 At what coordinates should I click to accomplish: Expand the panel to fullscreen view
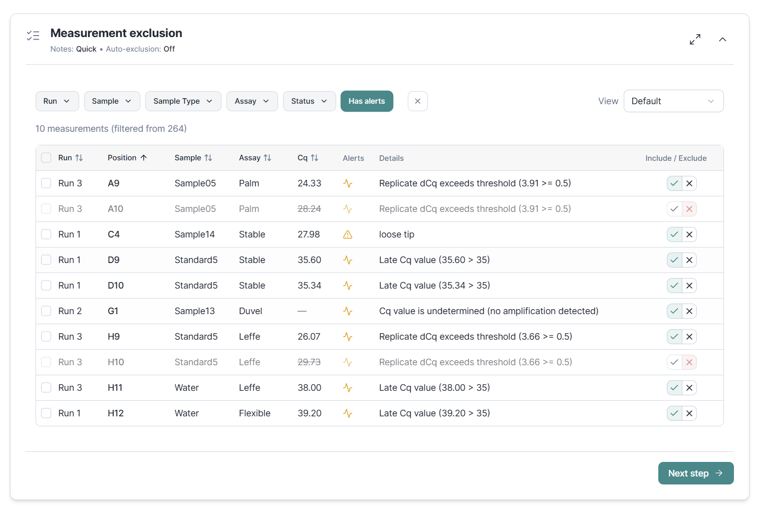(695, 39)
